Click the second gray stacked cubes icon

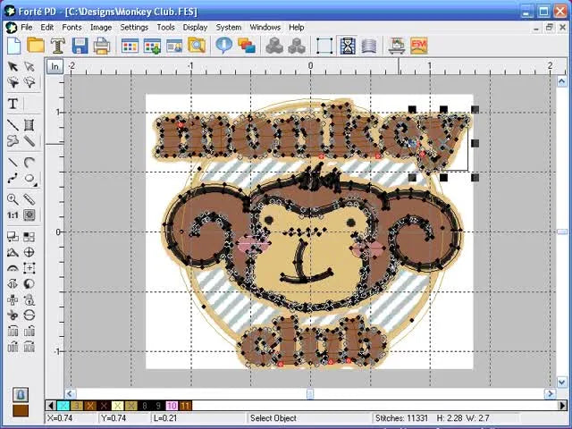click(x=297, y=46)
